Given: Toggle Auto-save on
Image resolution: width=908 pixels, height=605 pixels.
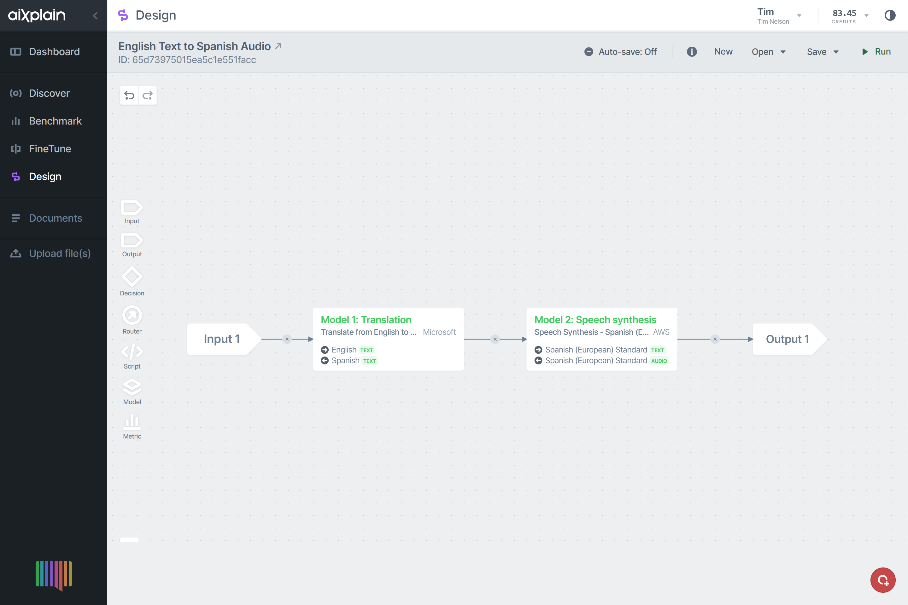Looking at the screenshot, I should coord(620,52).
